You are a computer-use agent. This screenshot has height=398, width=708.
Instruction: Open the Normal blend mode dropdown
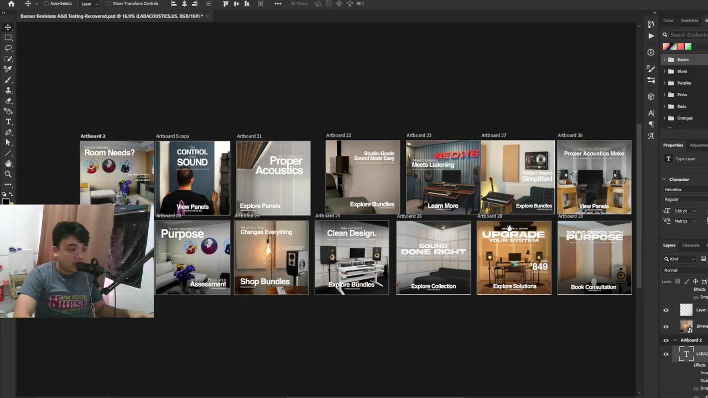click(685, 270)
